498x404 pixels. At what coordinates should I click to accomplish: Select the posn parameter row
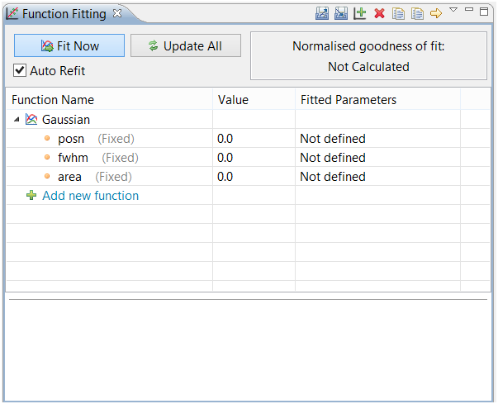tap(71, 139)
